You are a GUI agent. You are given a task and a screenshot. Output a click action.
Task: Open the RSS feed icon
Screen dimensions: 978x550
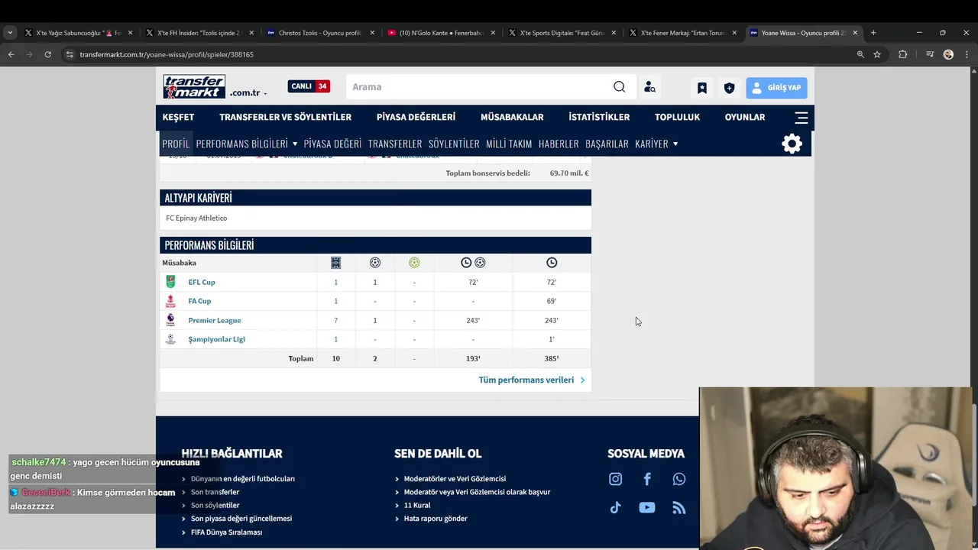pos(679,507)
